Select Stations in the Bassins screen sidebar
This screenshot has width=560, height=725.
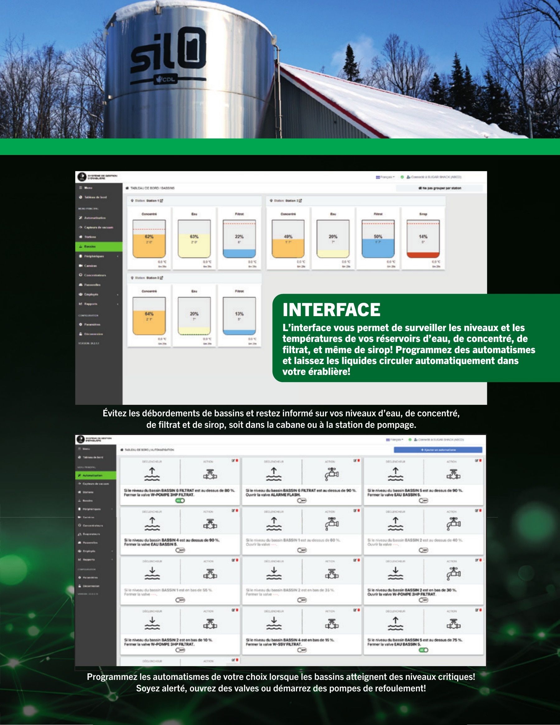click(99, 237)
